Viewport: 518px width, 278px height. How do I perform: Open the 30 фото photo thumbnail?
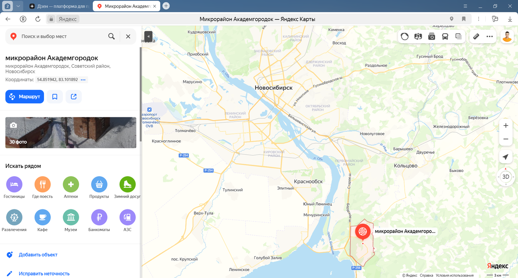71,133
